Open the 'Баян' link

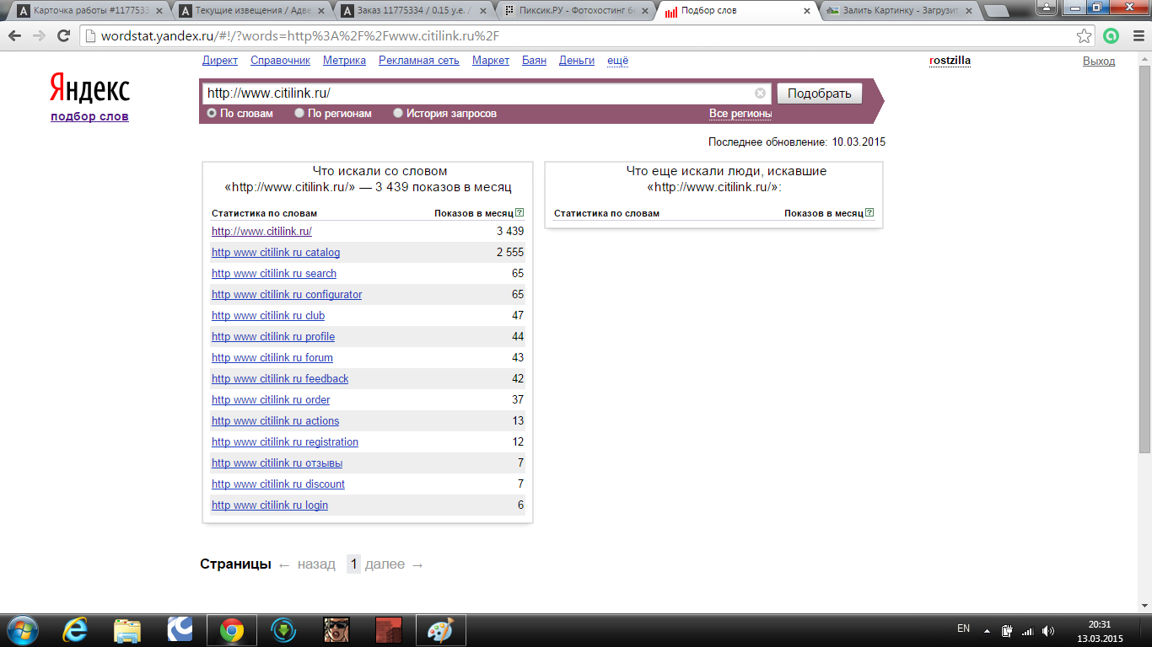click(x=534, y=61)
